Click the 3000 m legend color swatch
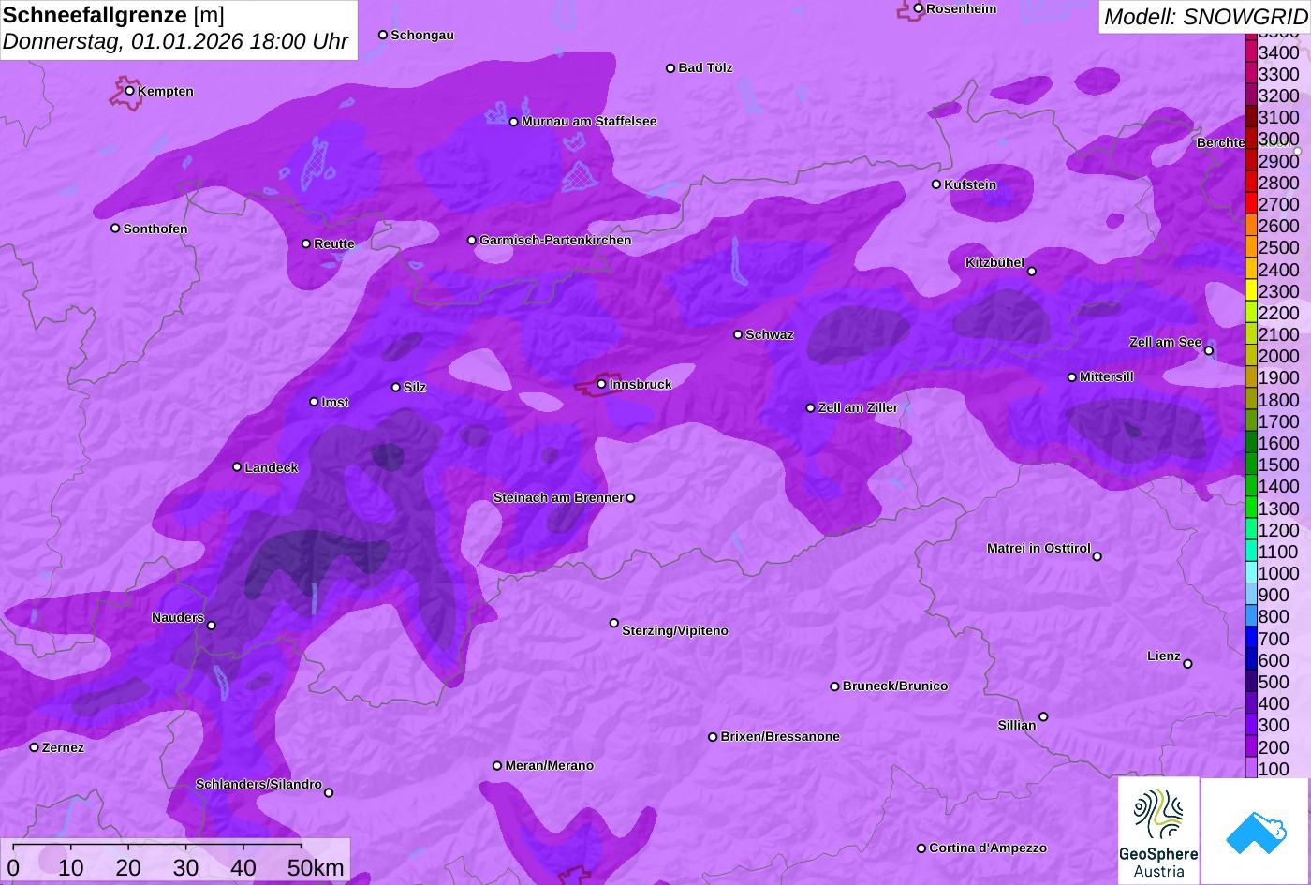The image size is (1311, 885). [x=1251, y=139]
